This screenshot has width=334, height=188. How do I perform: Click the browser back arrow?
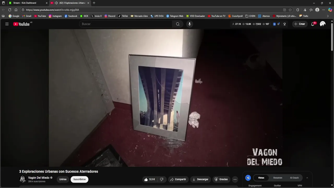tap(3, 10)
